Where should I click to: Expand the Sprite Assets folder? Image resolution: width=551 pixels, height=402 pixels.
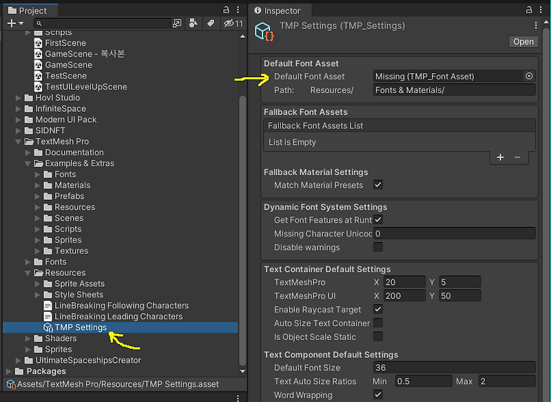tap(37, 284)
